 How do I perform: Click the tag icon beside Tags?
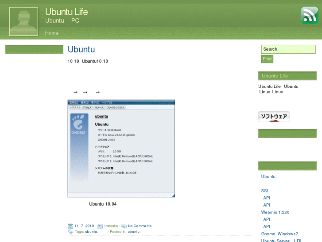pyautogui.click(x=70, y=232)
